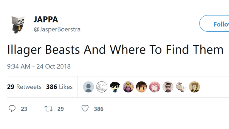Open the yellow dog hat liker avatar

pos(128,87)
